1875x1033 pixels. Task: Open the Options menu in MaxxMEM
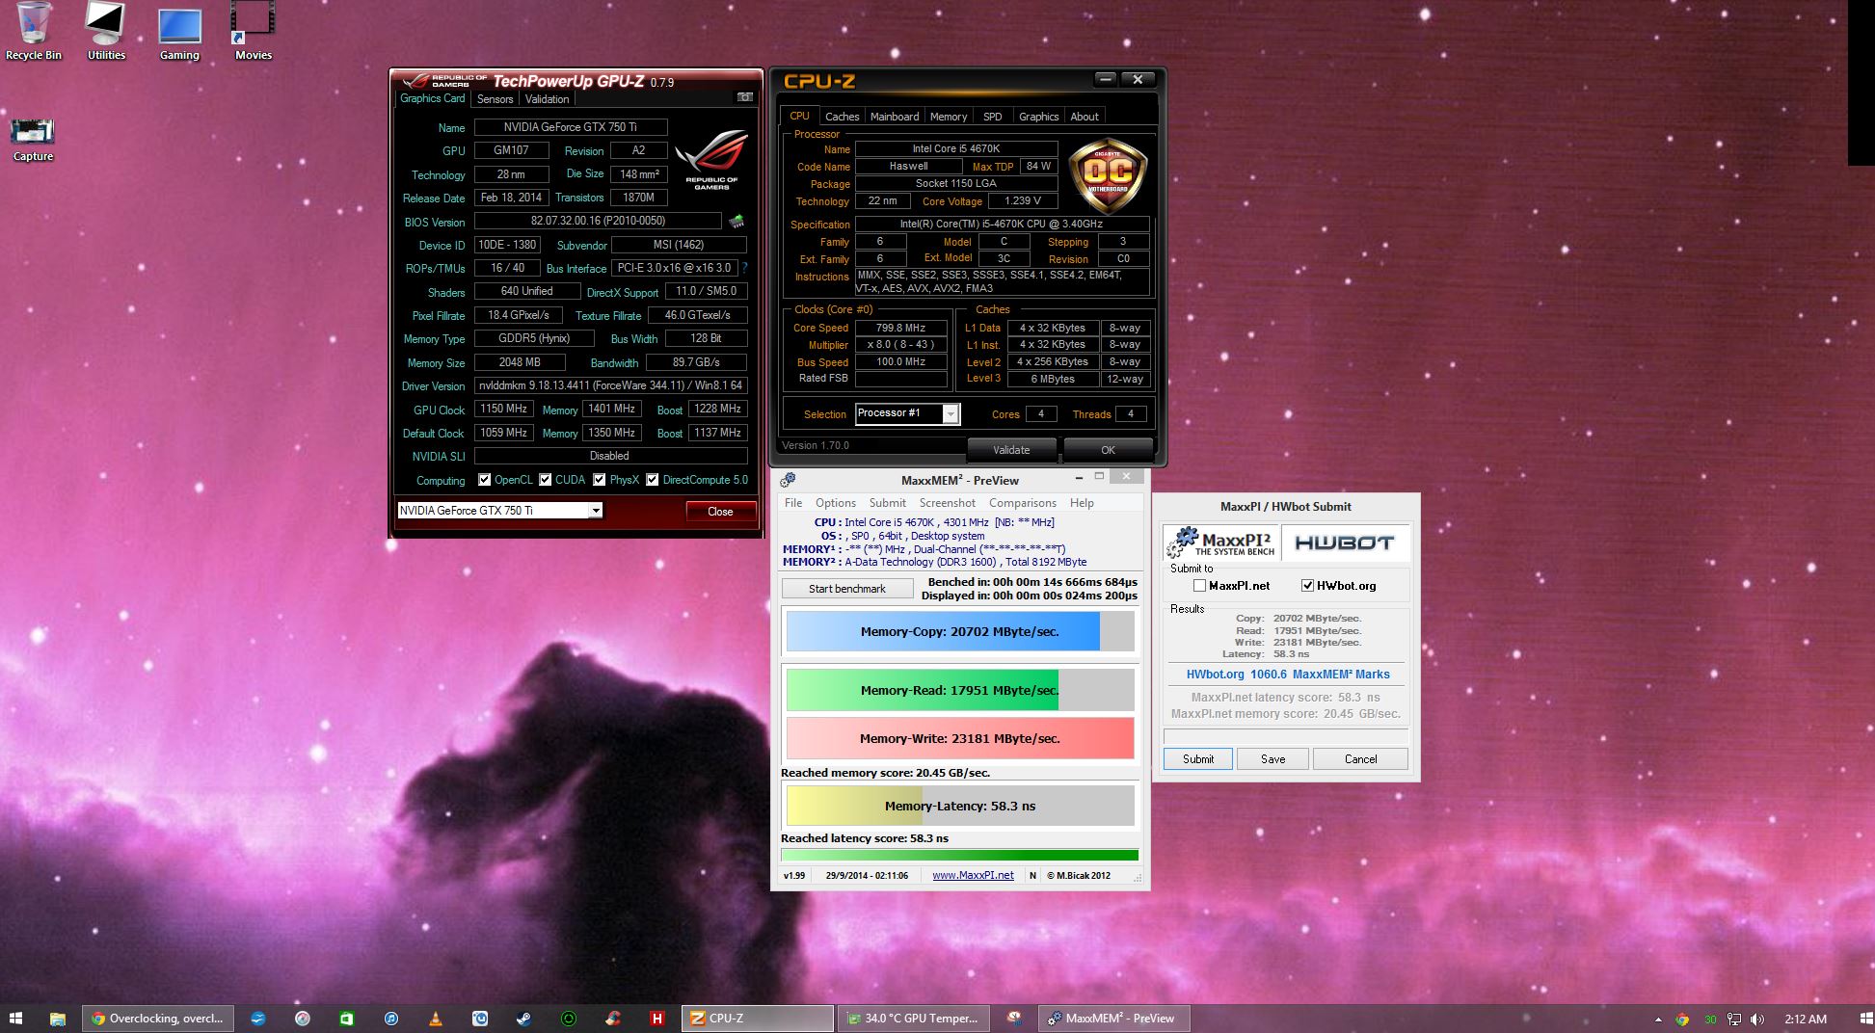(x=835, y=503)
